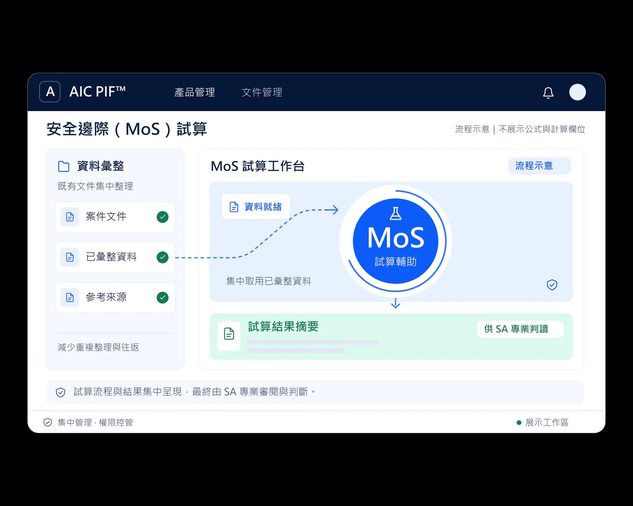Click the document icon for 案件文件
633x506 pixels.
pyautogui.click(x=70, y=217)
